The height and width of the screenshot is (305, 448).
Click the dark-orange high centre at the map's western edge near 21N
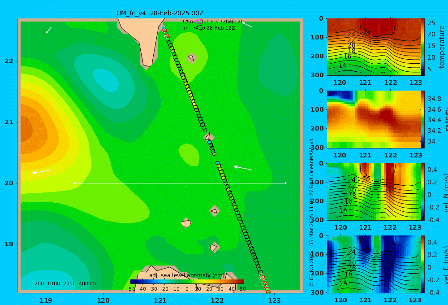pyautogui.click(x=26, y=129)
